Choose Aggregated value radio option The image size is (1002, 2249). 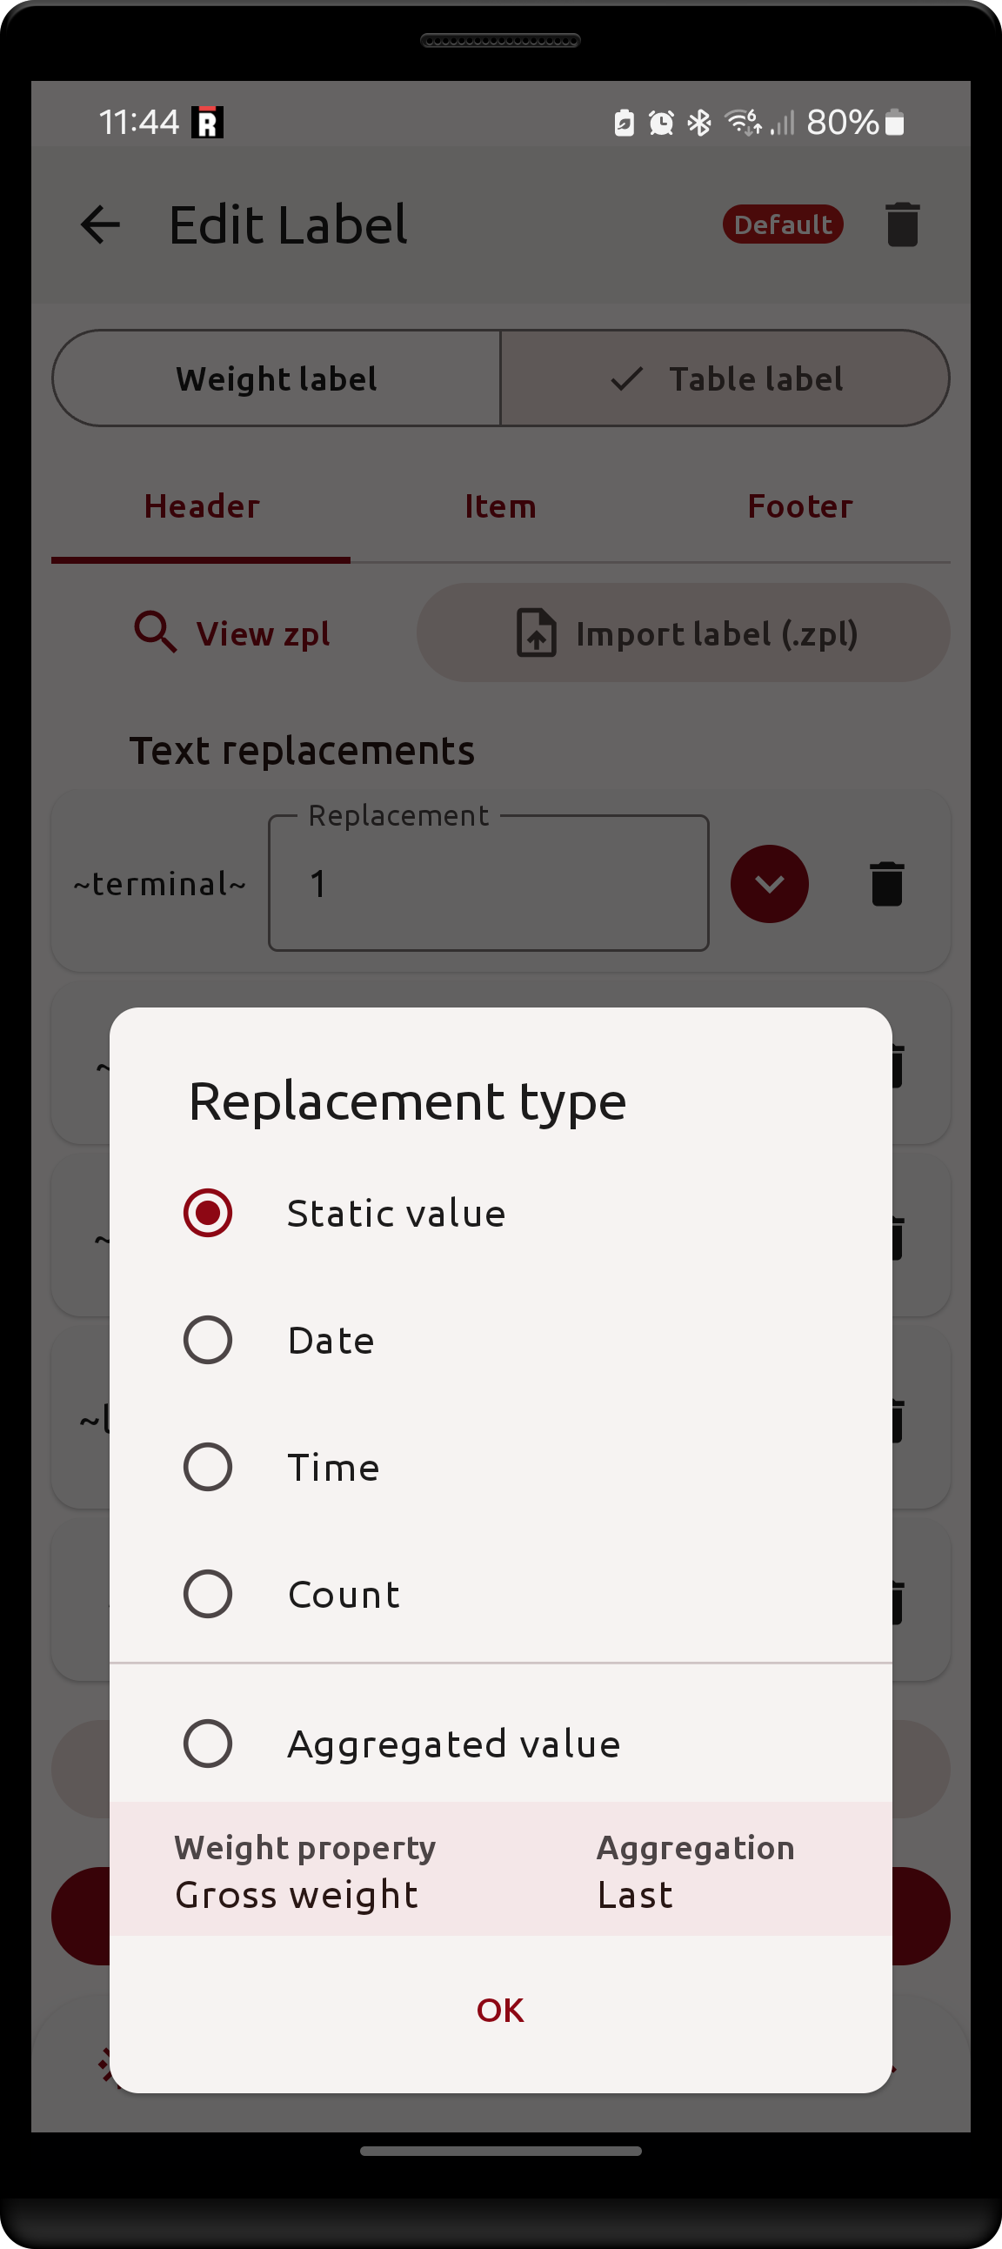coord(208,1744)
